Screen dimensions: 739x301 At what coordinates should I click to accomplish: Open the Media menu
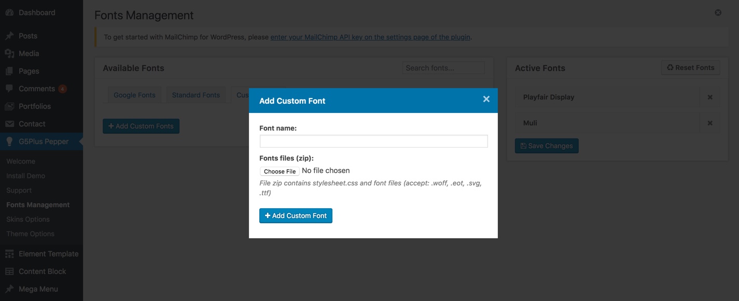pyautogui.click(x=29, y=53)
